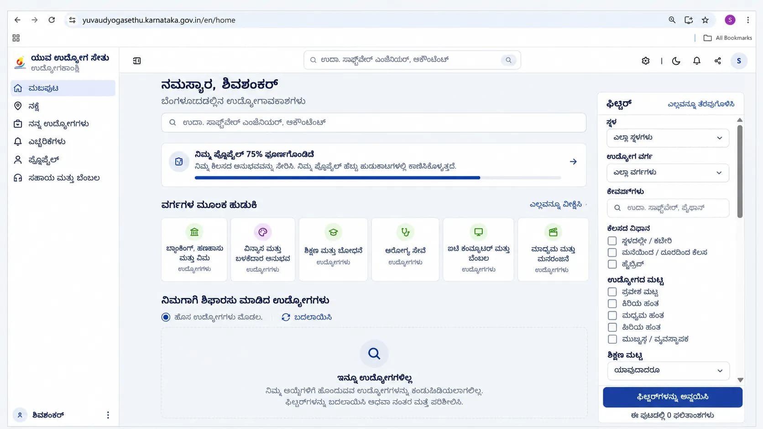Open the ಯಾವುದಾದರೂ education level dropdown
The image size is (763, 429).
click(x=668, y=371)
